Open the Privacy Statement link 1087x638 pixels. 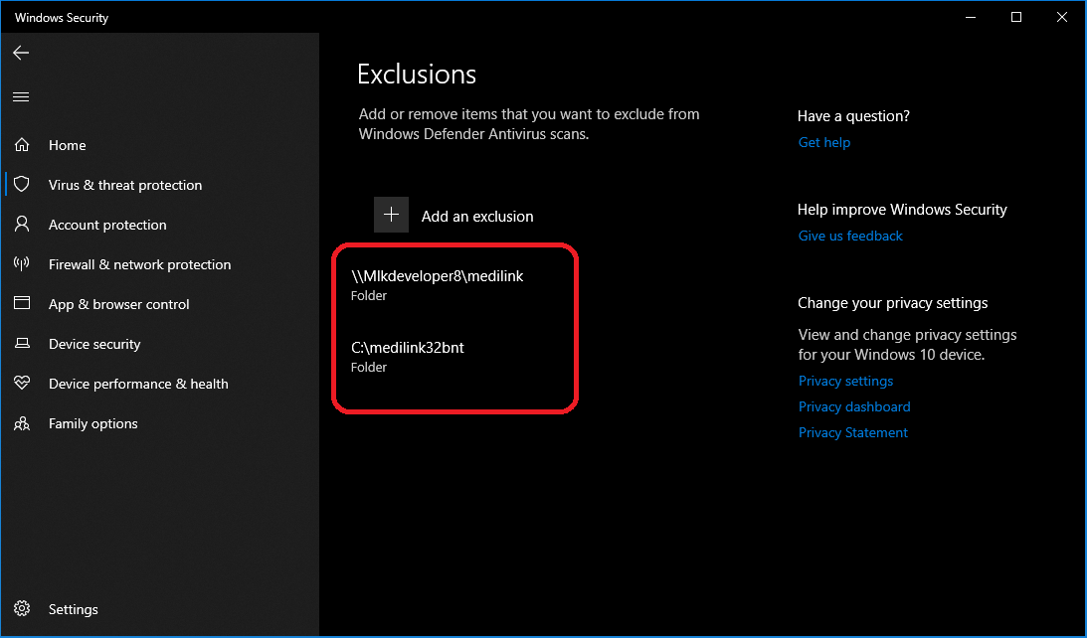tap(852, 433)
